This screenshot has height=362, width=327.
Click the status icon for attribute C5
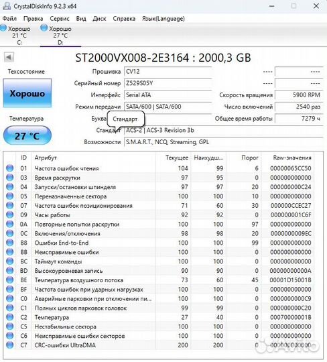9,326
